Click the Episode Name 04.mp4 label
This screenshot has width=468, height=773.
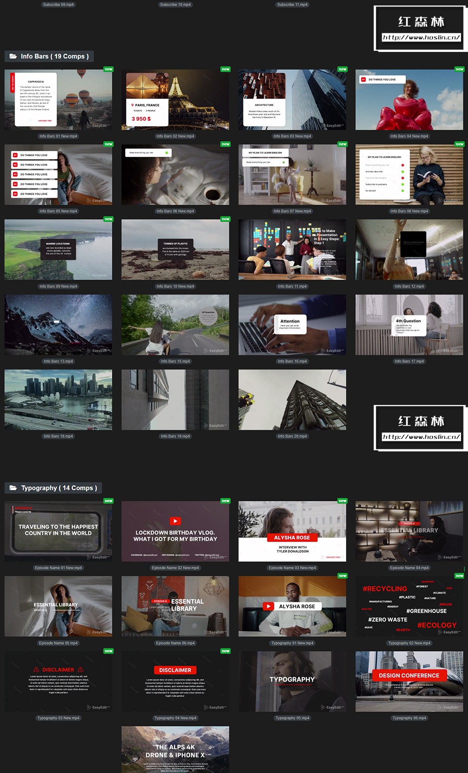(x=409, y=568)
